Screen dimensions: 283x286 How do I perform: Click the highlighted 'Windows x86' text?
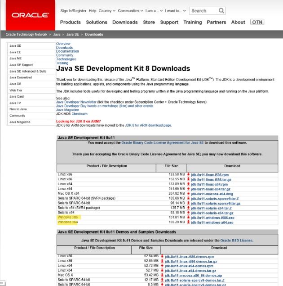68,217
